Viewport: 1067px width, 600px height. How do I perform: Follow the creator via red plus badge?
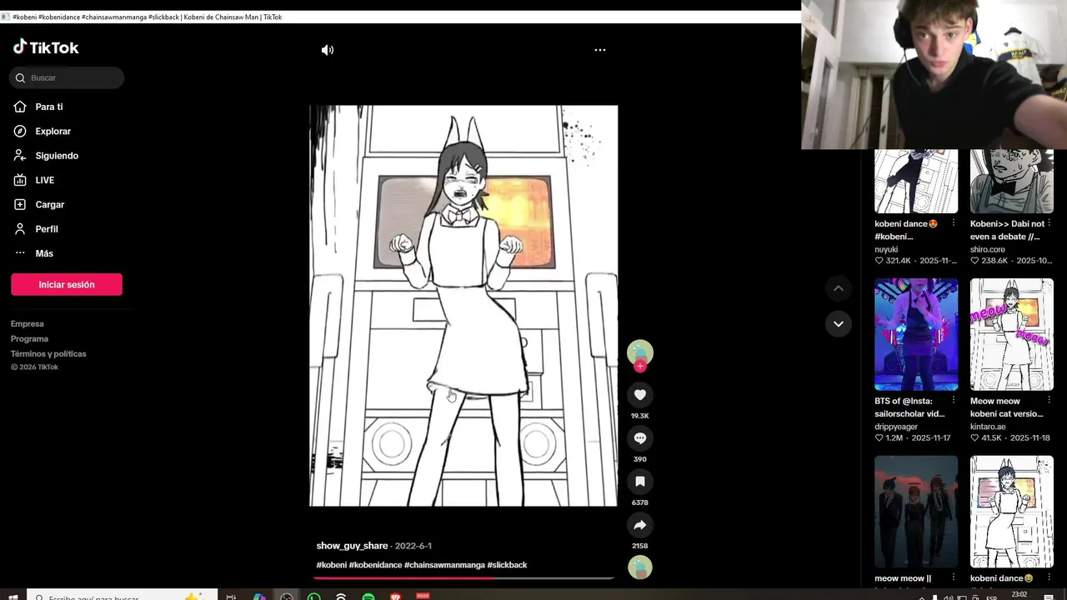[640, 367]
